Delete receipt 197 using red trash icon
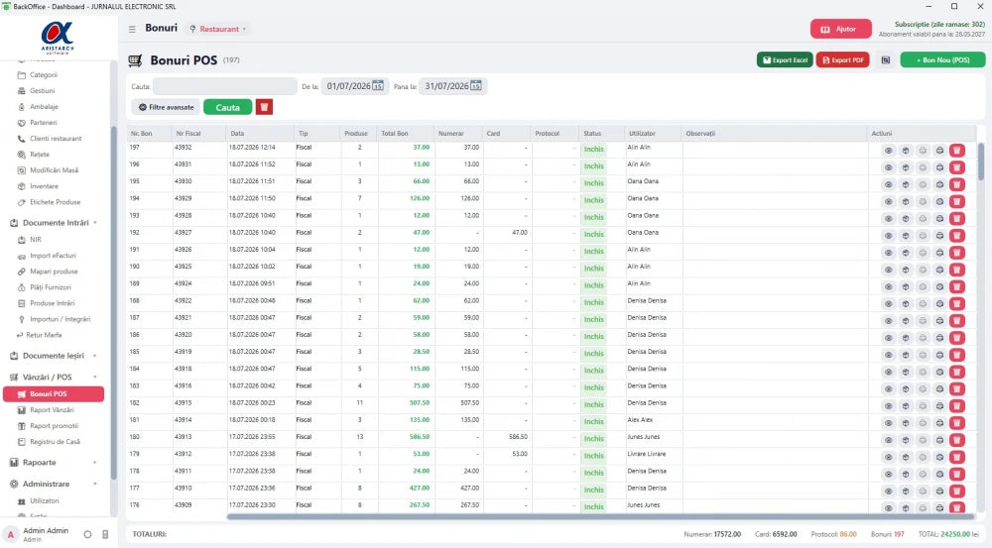This screenshot has width=992, height=548. (957, 151)
